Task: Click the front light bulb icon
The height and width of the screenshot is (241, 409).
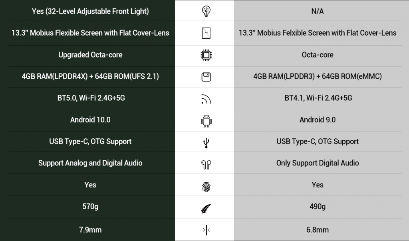Action: click(x=206, y=11)
